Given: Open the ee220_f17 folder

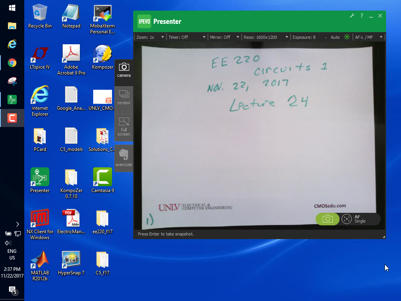Looking at the screenshot, I should click(x=102, y=222).
